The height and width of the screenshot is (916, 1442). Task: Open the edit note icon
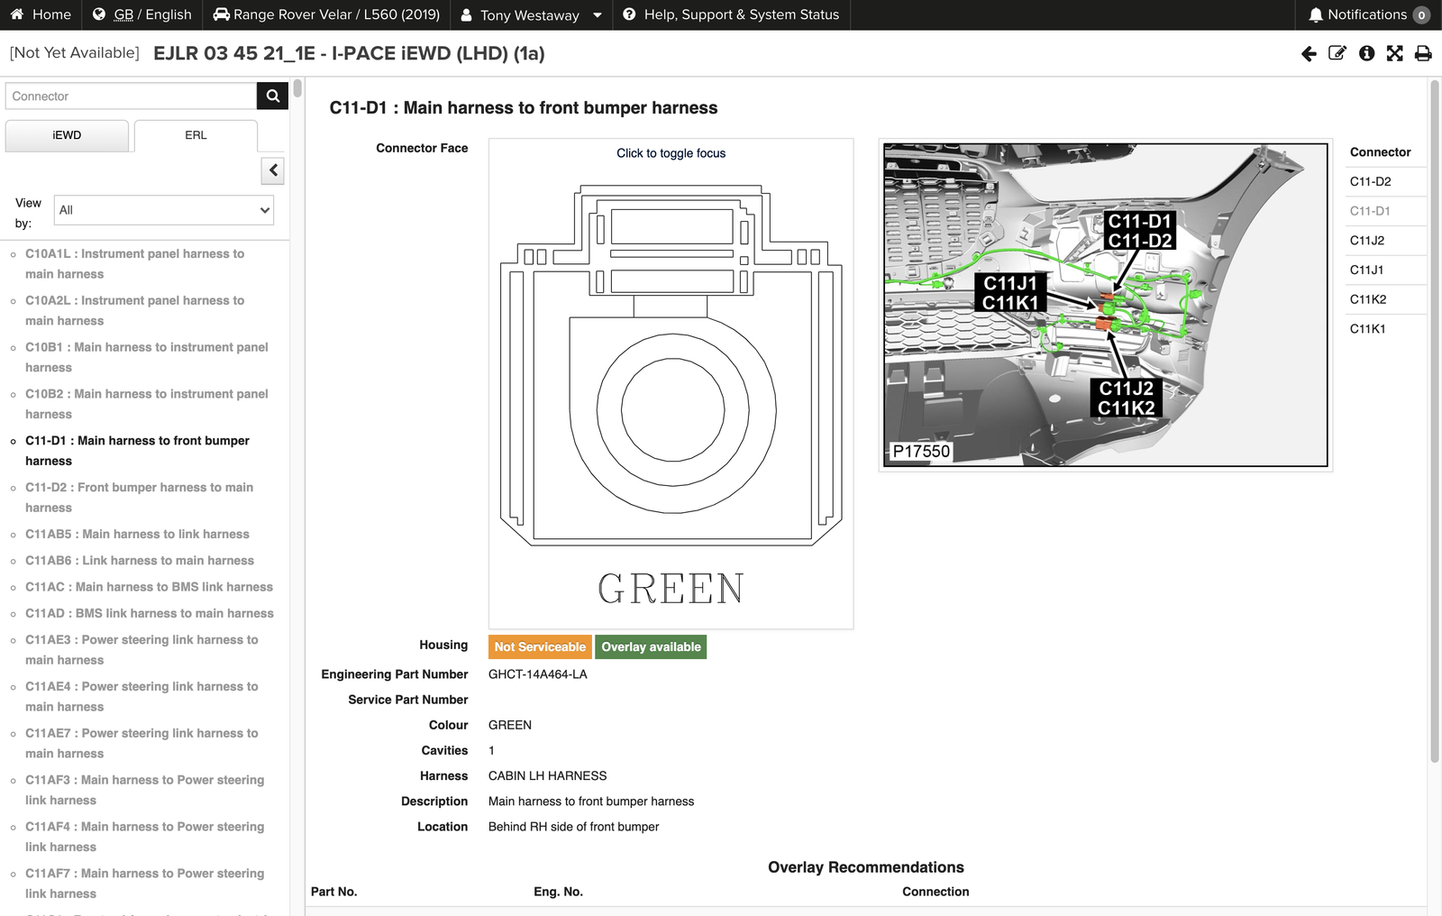coord(1337,54)
